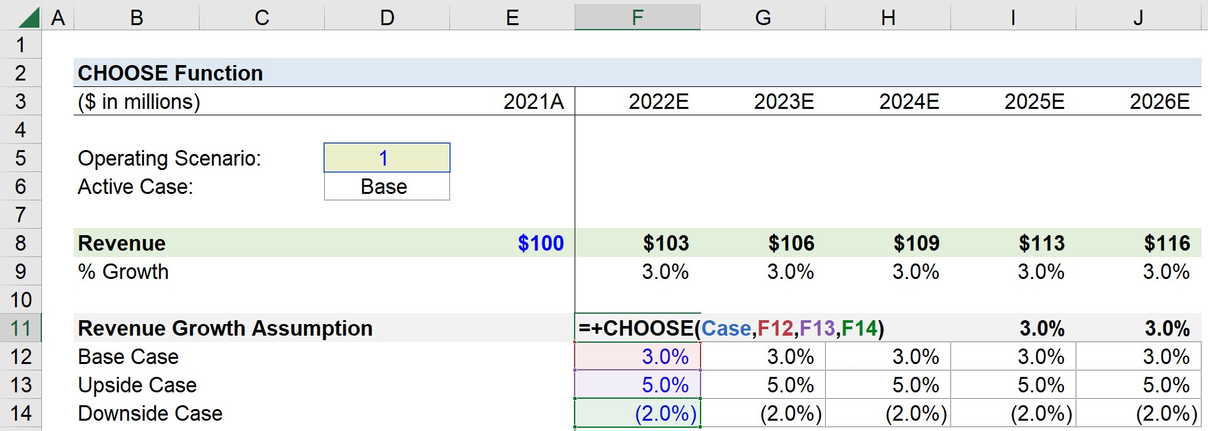The image size is (1208, 431).
Task: Click the Revenue row label
Action: [x=121, y=243]
